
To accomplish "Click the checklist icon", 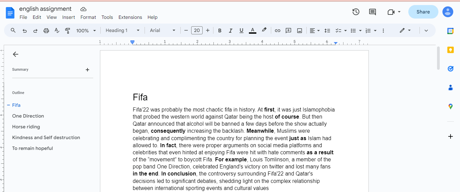I will click(x=338, y=31).
